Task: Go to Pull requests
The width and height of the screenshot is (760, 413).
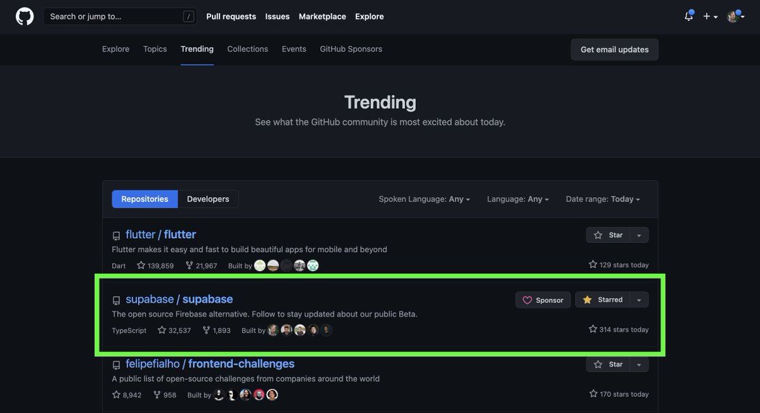Action: pyautogui.click(x=231, y=16)
